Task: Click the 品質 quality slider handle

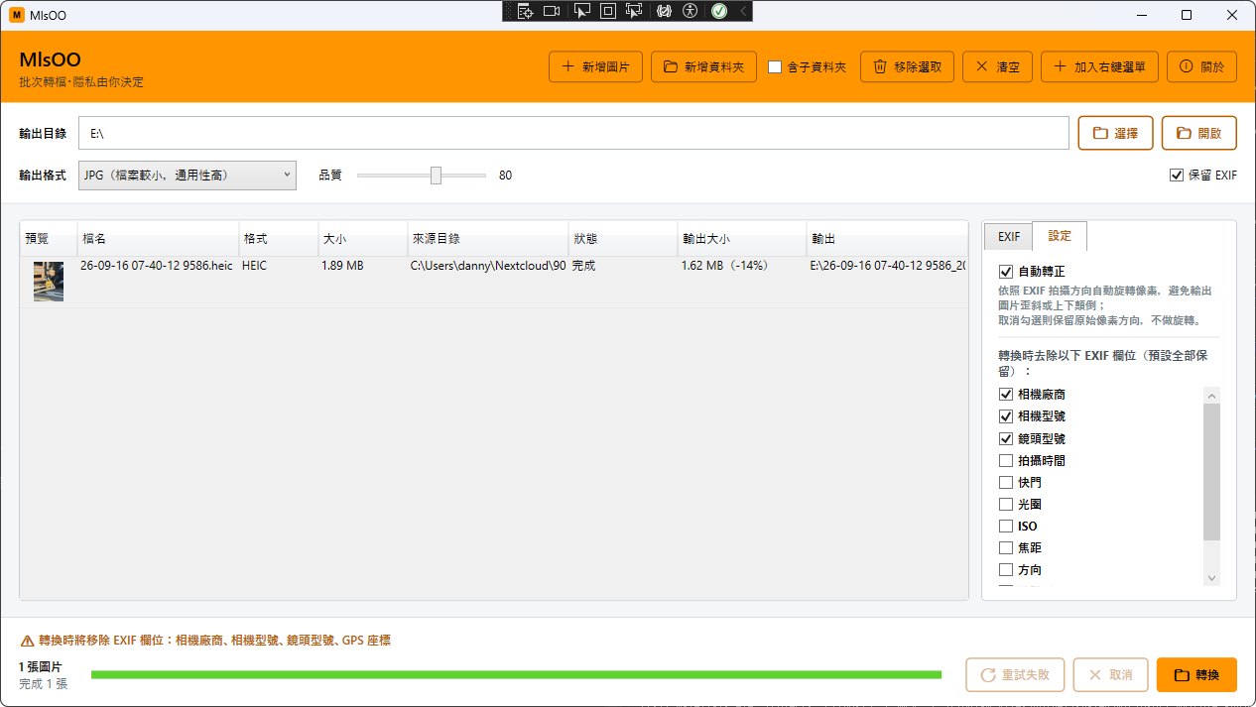Action: (x=436, y=176)
